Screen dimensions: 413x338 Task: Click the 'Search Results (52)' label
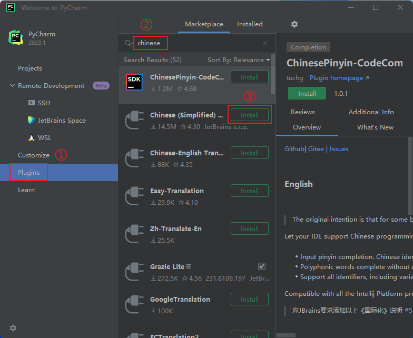coord(153,60)
